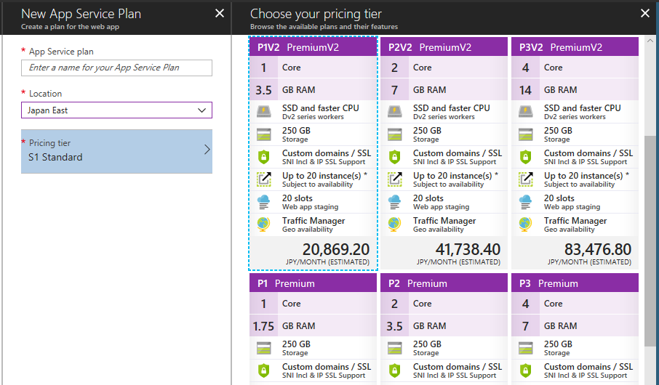Select the P3 Premium tier header

[575, 283]
